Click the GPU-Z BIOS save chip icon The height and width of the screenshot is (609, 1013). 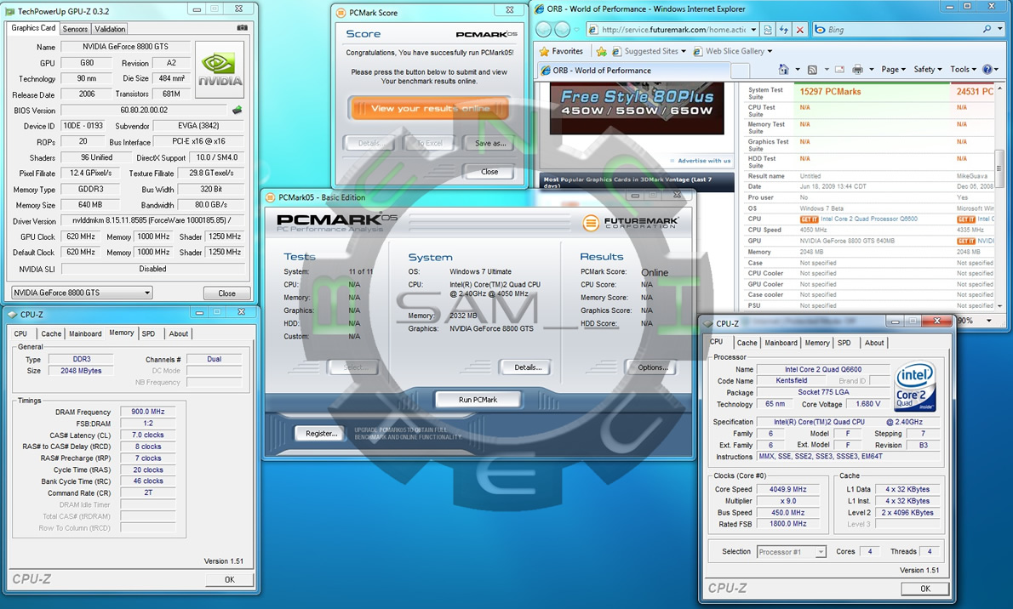pyautogui.click(x=238, y=111)
